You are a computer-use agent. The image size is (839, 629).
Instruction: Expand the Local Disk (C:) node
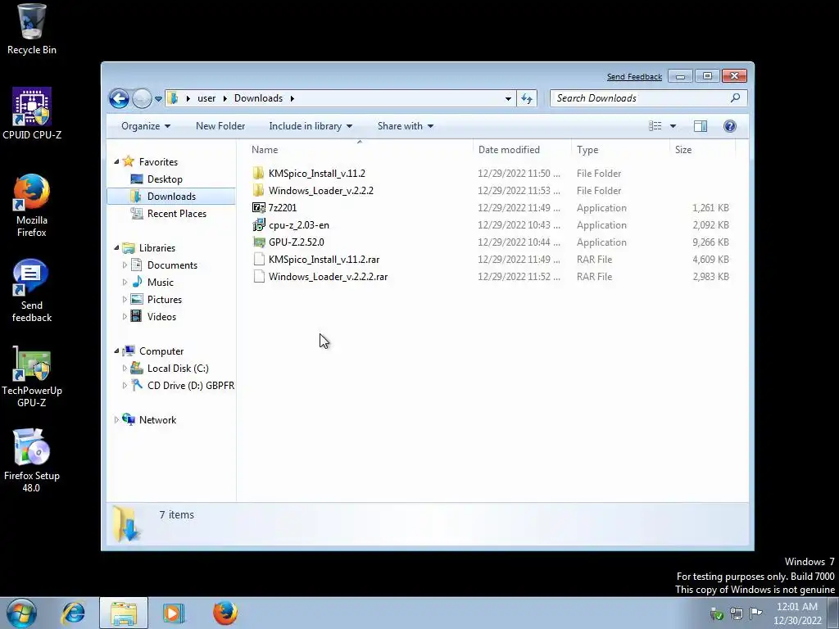click(125, 368)
